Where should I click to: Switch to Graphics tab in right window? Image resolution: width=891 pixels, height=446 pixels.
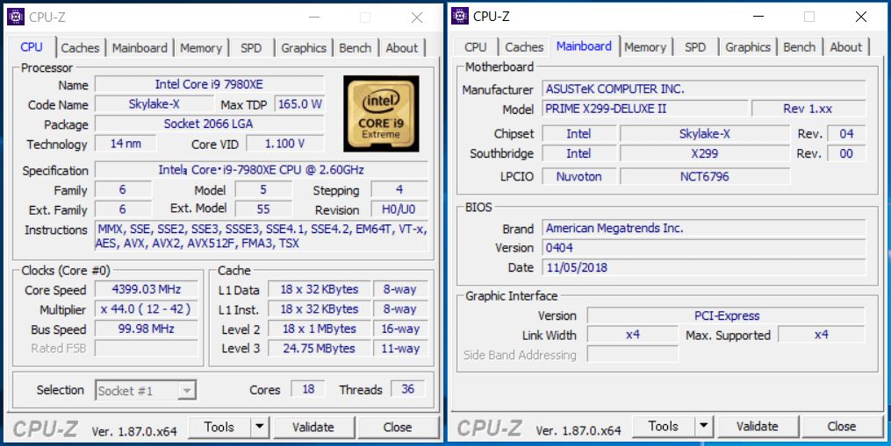point(748,47)
